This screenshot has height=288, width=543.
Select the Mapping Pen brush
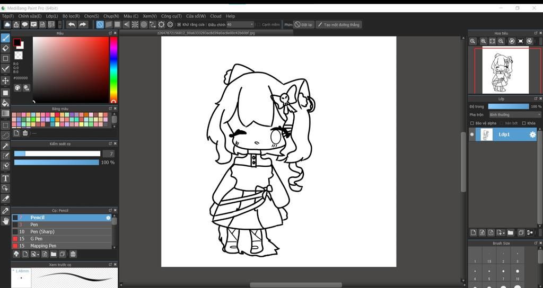coord(62,246)
